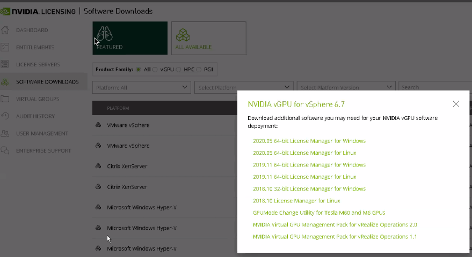472x257 pixels.
Task: Click the Software Downloads sidebar icon
Action: click(5, 82)
